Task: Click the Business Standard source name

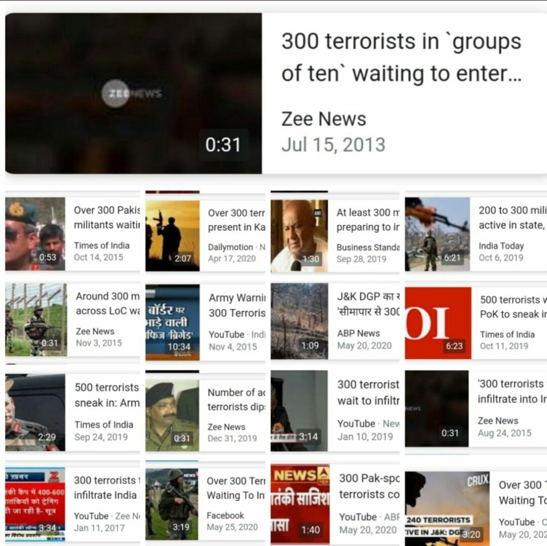Action: point(368,247)
